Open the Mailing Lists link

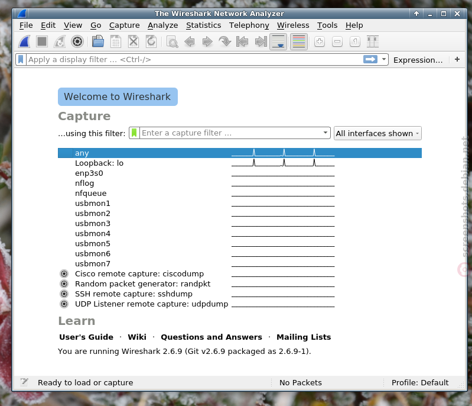pos(304,337)
